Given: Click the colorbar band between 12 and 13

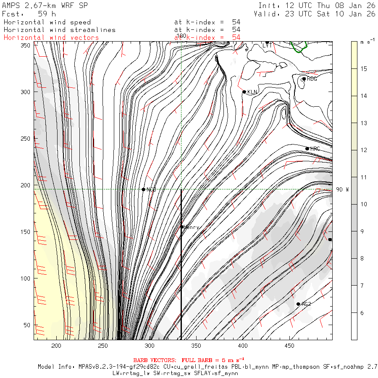Looking at the screenshot, I should (x=354, y=136).
